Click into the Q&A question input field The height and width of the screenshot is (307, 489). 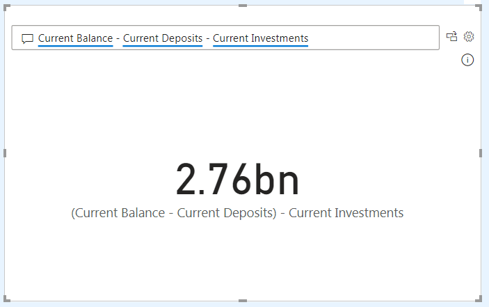click(x=225, y=38)
